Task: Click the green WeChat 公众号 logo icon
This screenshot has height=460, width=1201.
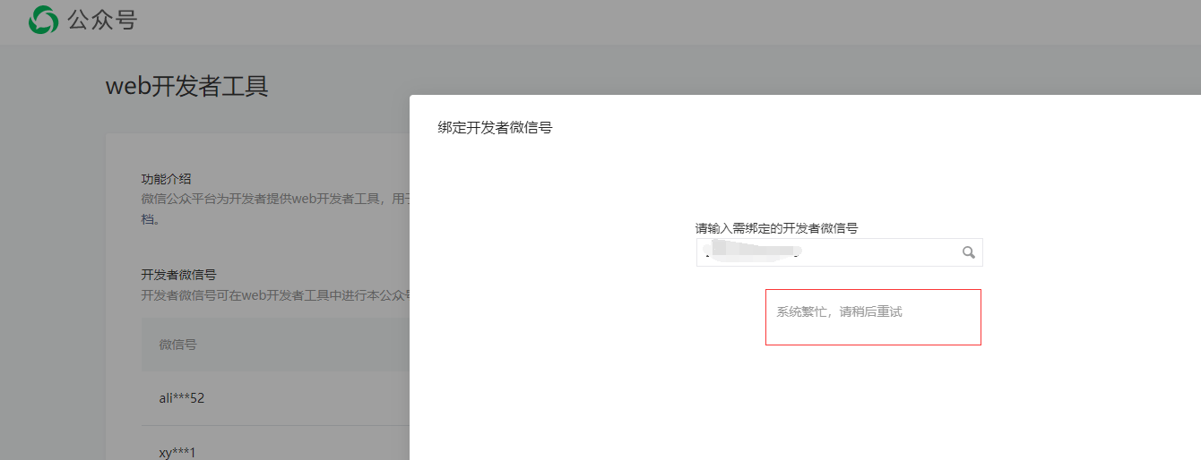Action: point(42,20)
